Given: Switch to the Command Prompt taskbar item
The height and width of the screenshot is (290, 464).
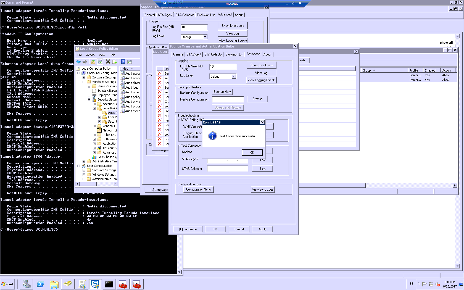Looking at the screenshot, I should point(109,284).
